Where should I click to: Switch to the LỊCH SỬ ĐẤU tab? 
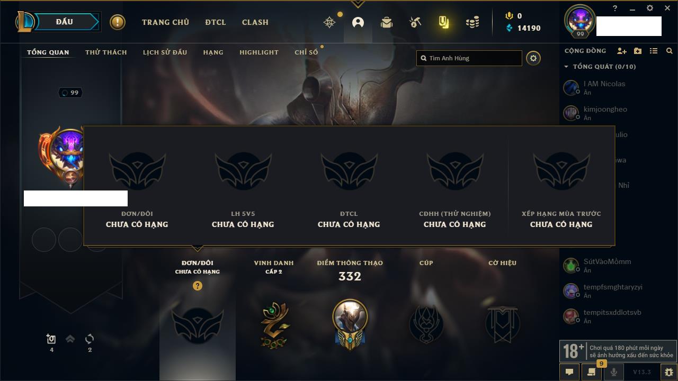coord(165,52)
